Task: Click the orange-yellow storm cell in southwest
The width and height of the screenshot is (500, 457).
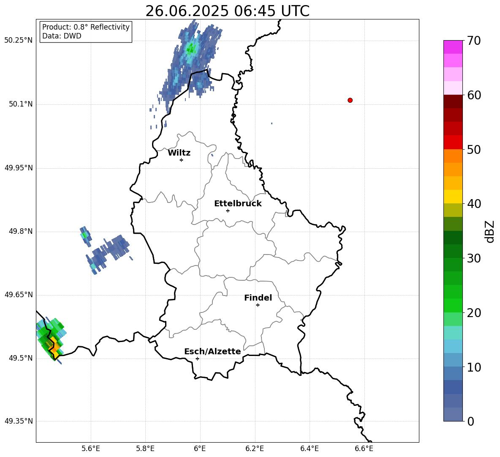Action: tap(54, 348)
